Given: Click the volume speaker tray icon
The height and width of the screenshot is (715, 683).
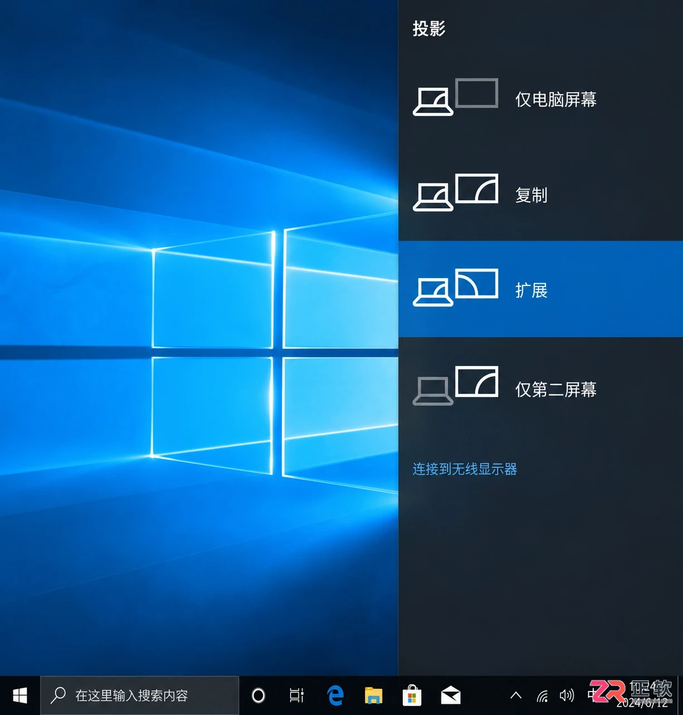Looking at the screenshot, I should 567,695.
